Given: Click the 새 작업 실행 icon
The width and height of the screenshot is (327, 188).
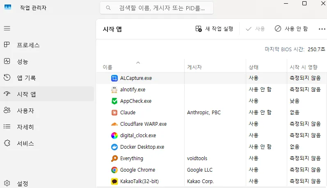Looking at the screenshot, I should (199, 29).
